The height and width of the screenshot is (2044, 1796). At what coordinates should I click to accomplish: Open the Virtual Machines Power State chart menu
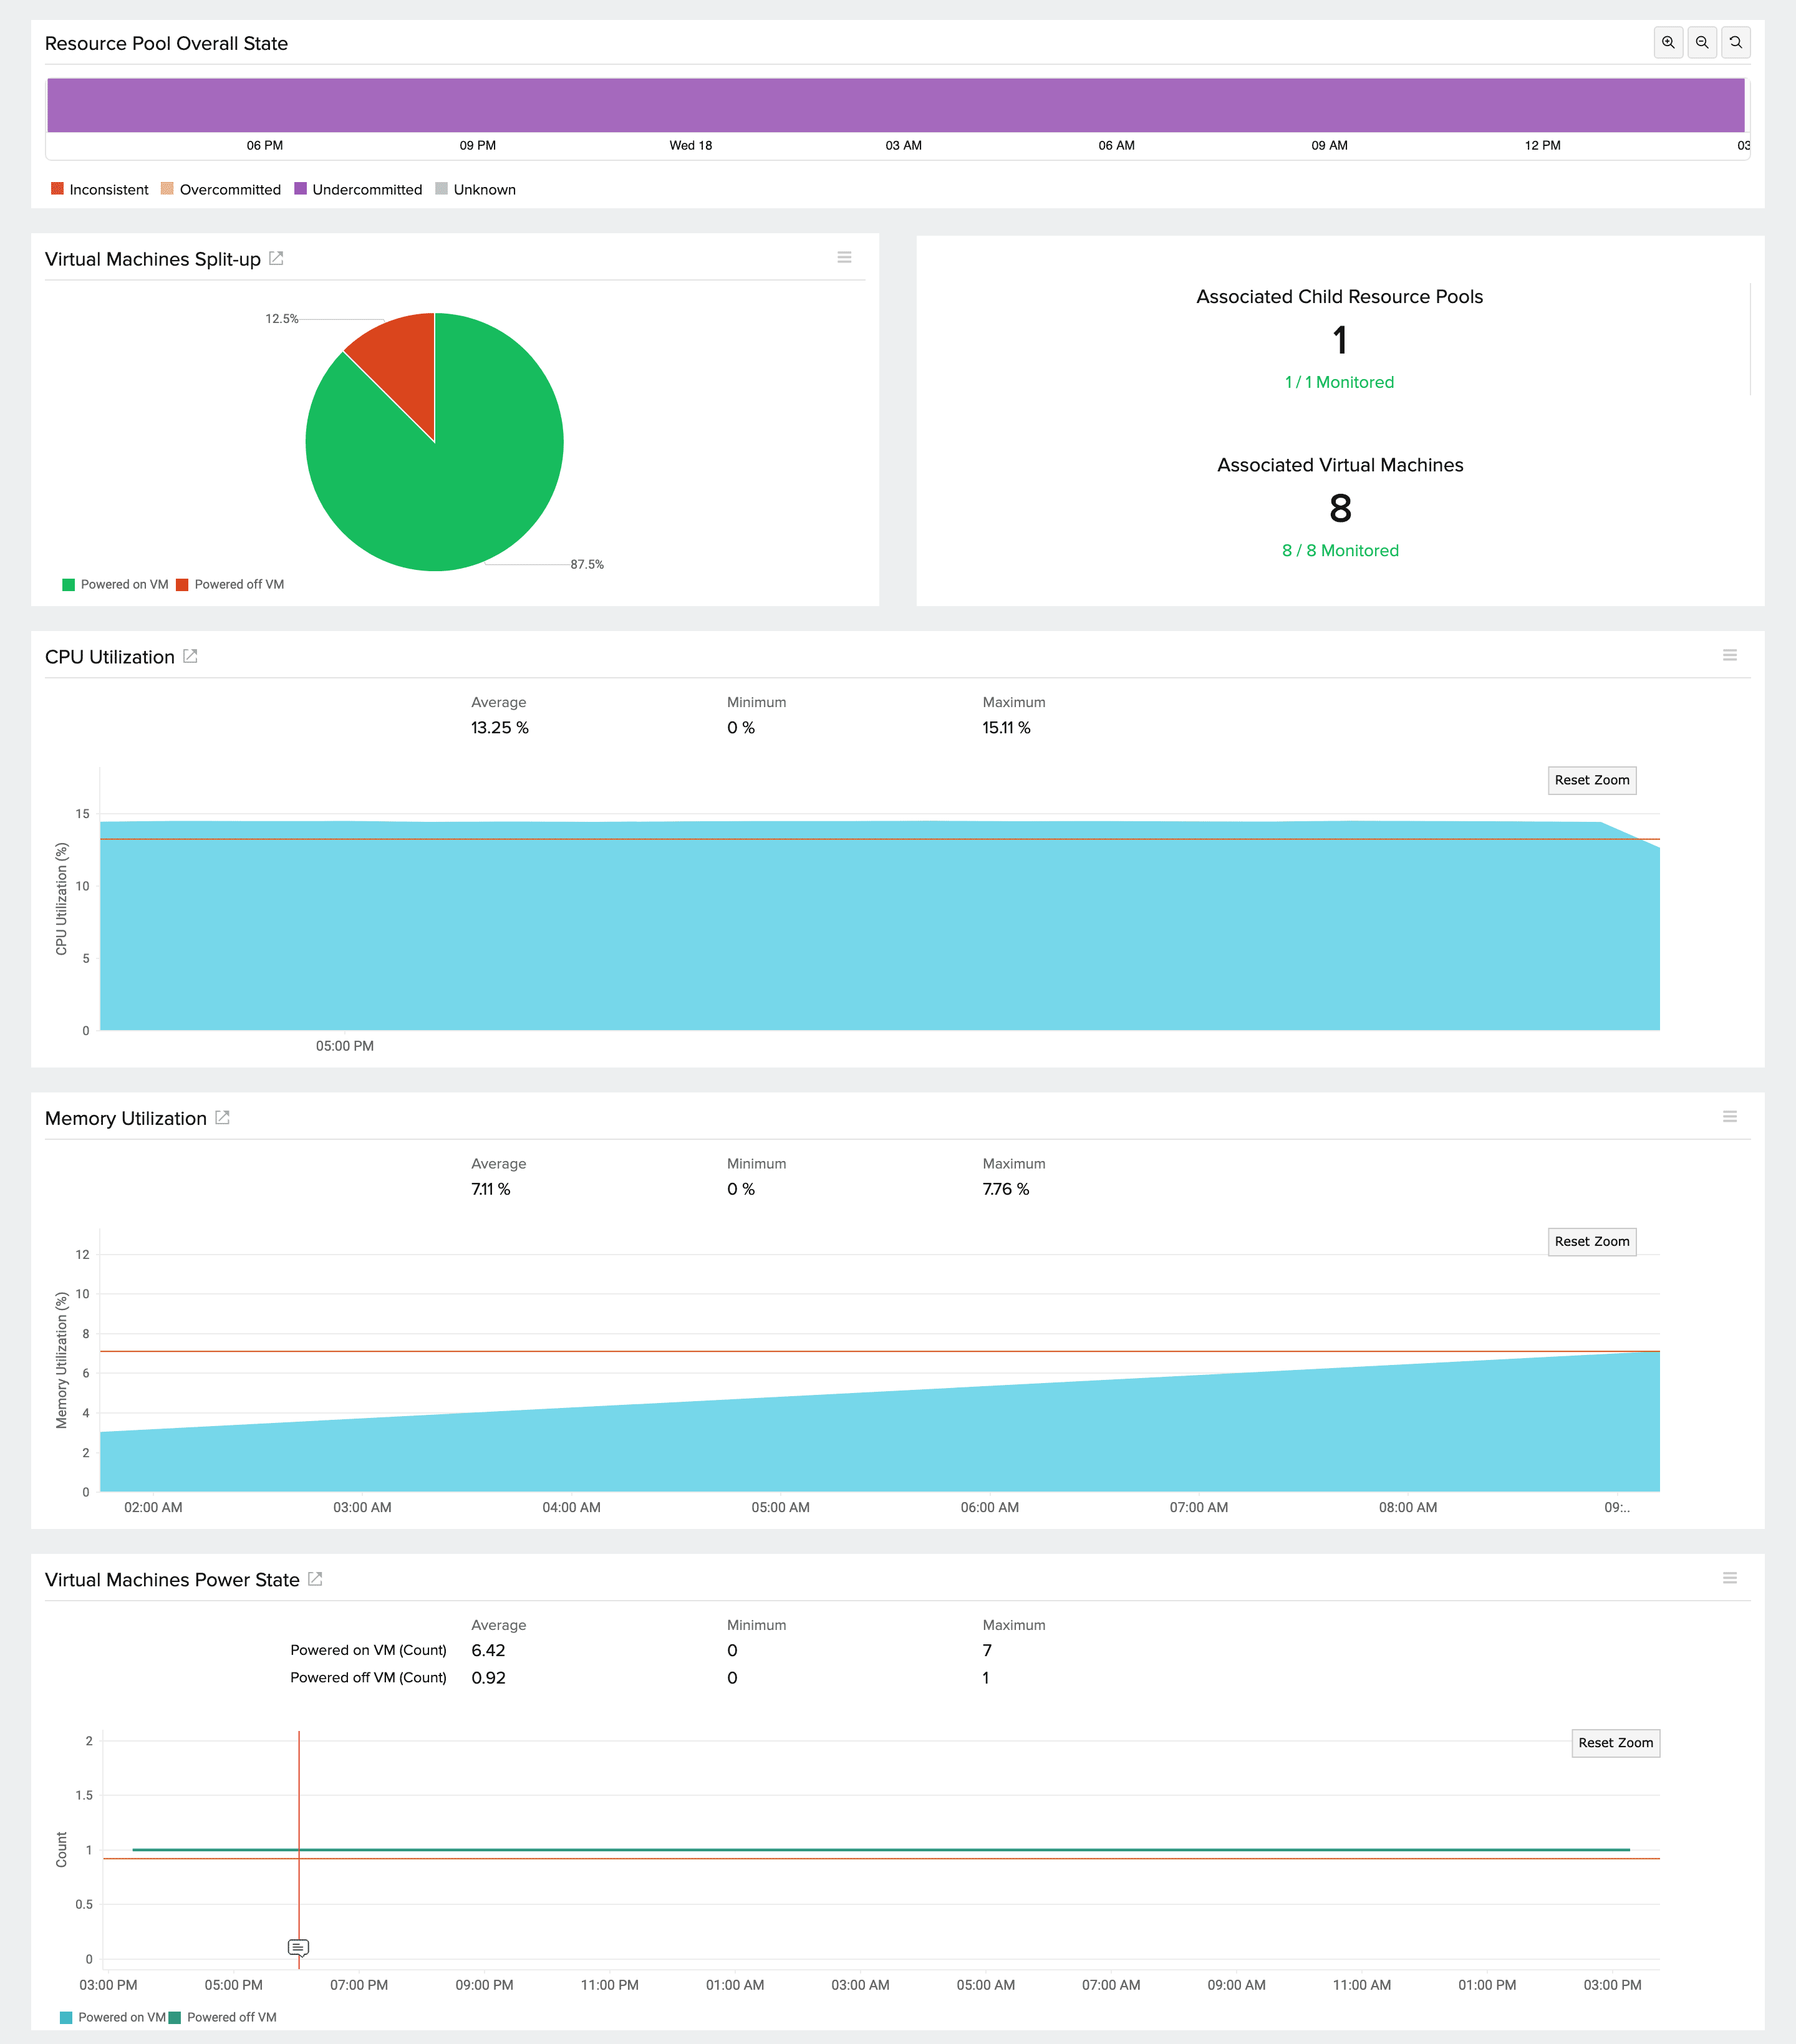point(1731,1579)
